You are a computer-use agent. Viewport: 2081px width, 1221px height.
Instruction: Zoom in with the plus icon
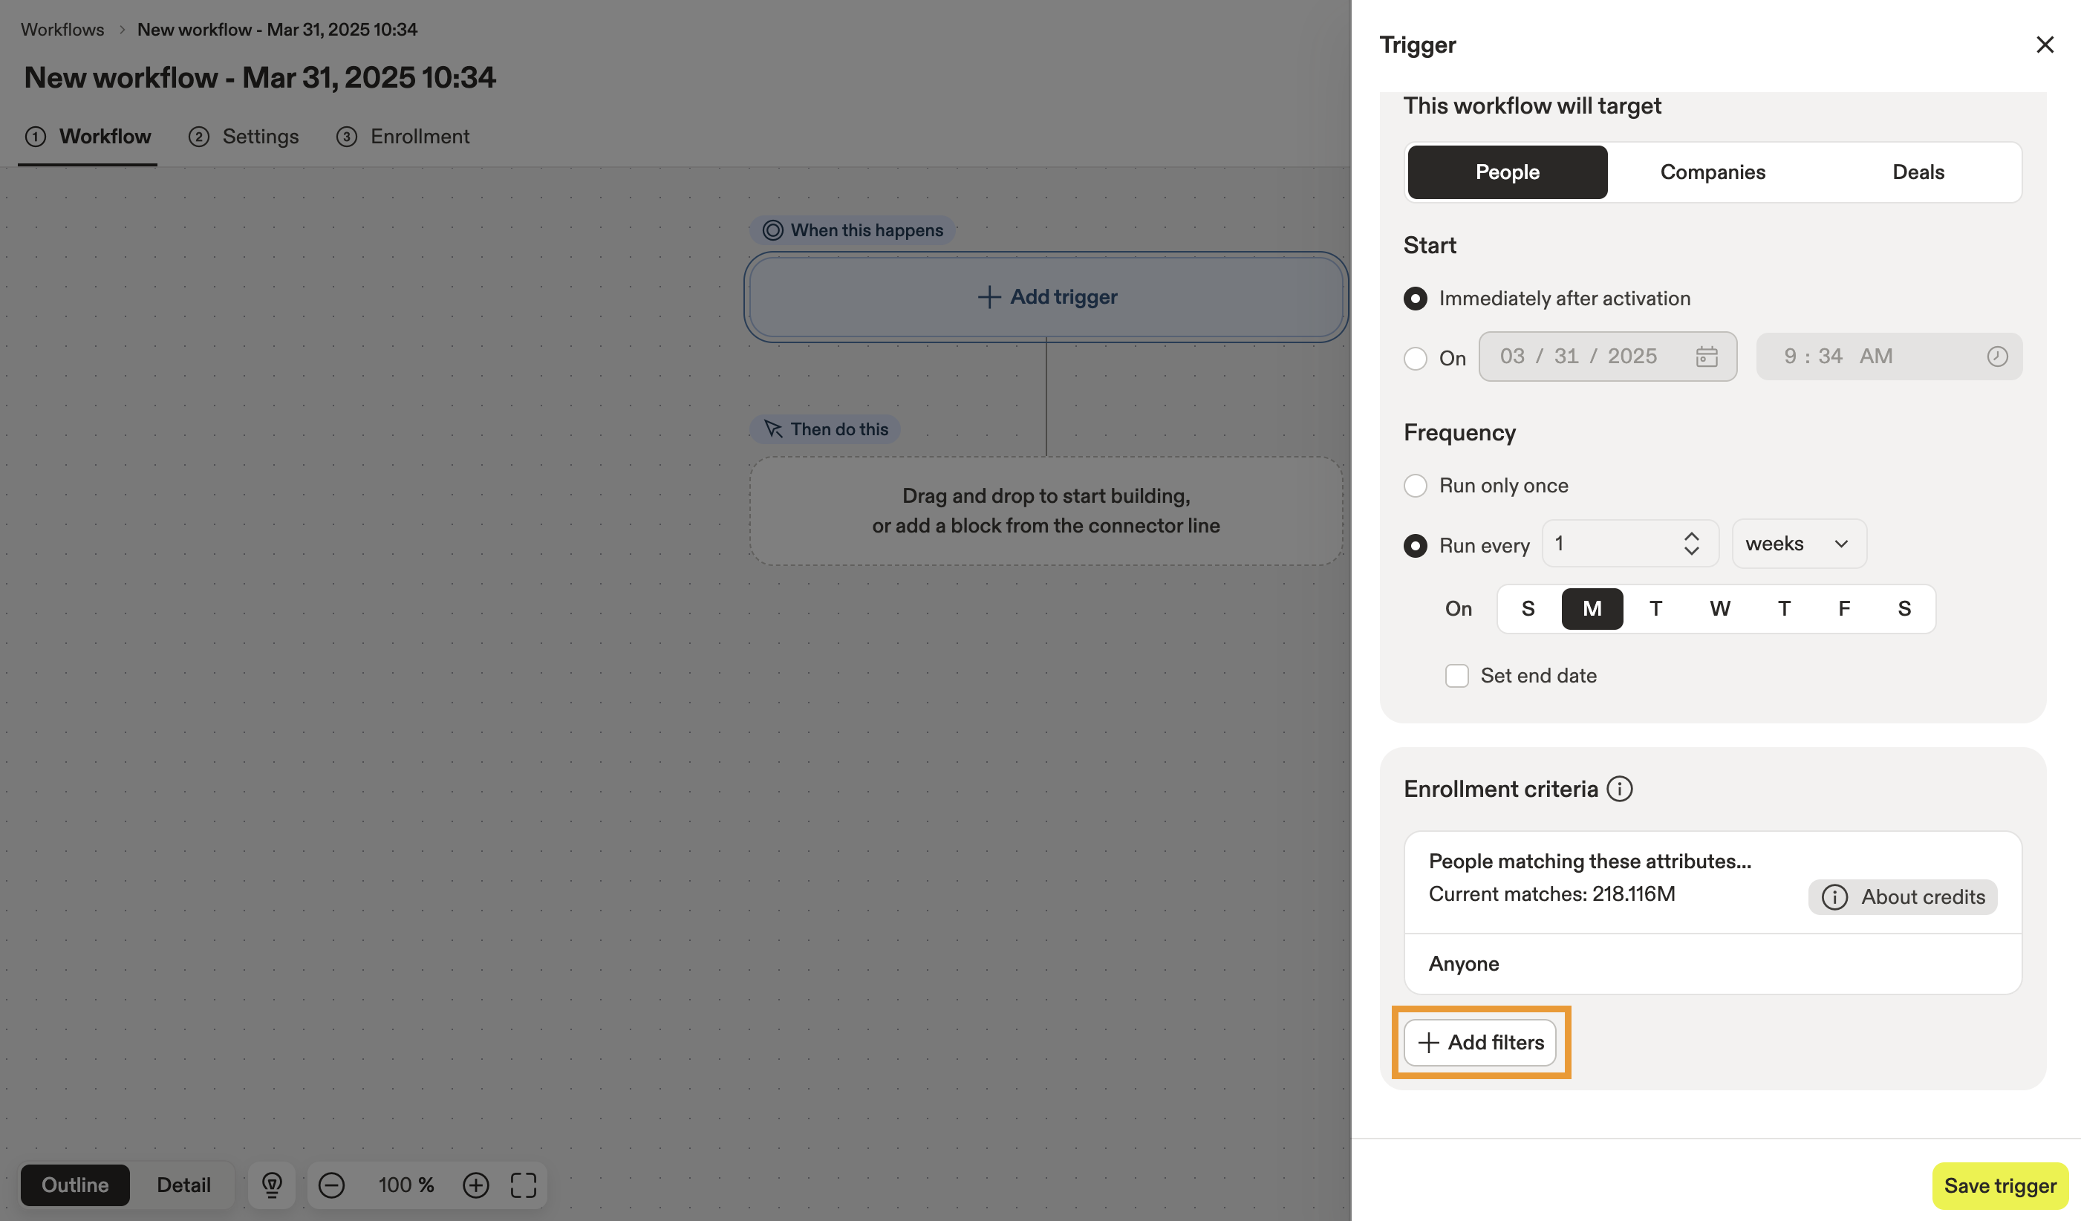pos(475,1185)
